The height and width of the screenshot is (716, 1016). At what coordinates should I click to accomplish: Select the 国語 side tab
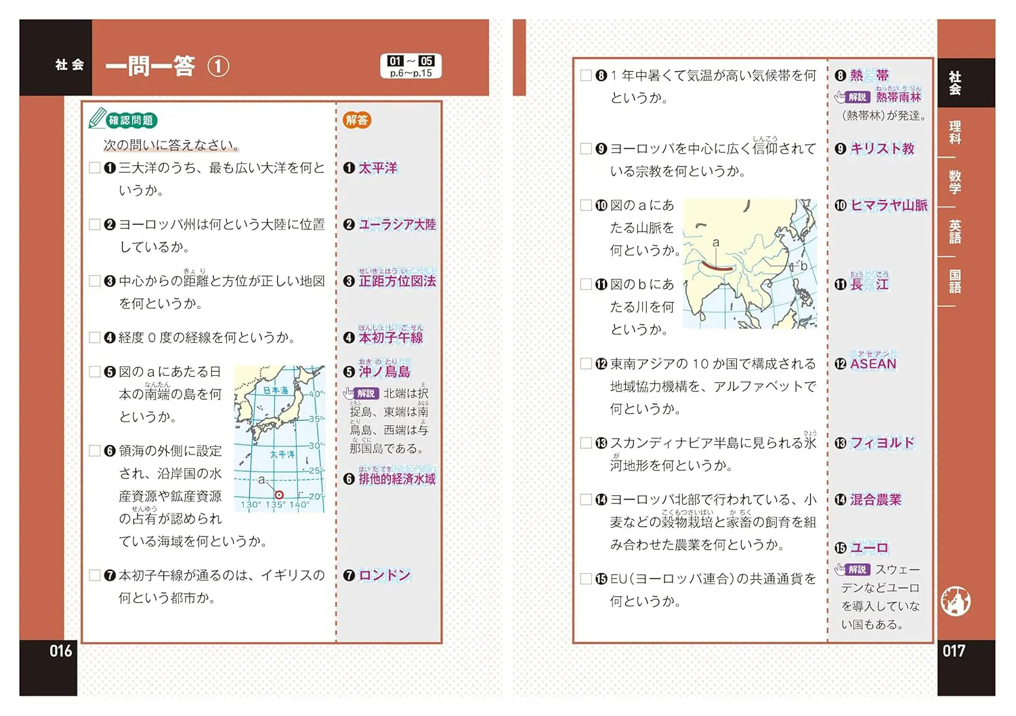pos(955,281)
